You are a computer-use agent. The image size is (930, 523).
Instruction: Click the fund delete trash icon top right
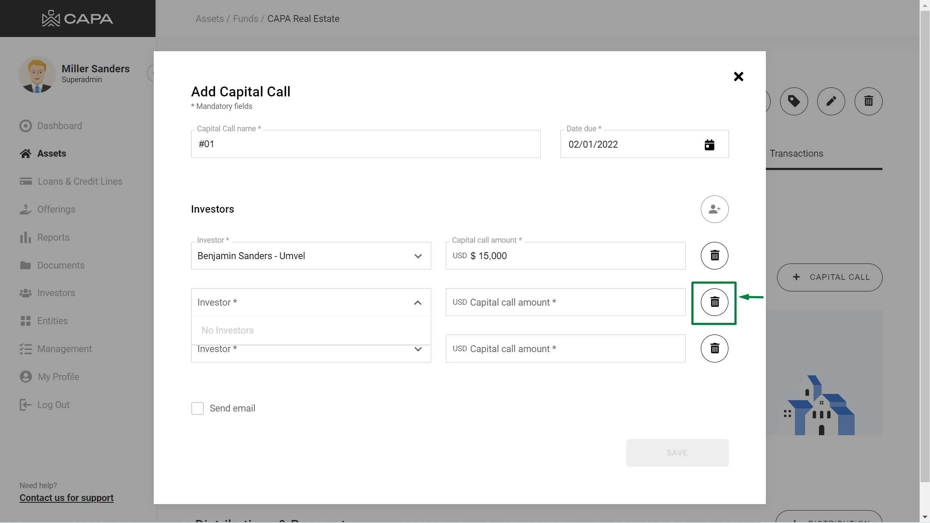(868, 102)
